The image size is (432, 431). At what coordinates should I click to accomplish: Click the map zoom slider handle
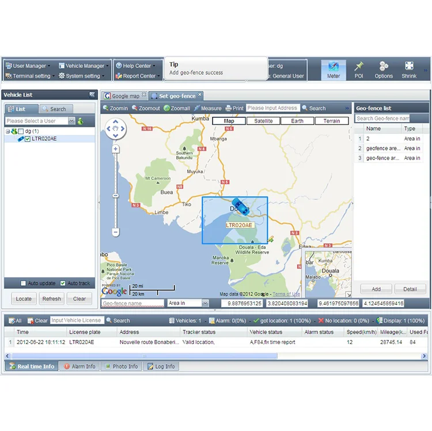(x=115, y=196)
